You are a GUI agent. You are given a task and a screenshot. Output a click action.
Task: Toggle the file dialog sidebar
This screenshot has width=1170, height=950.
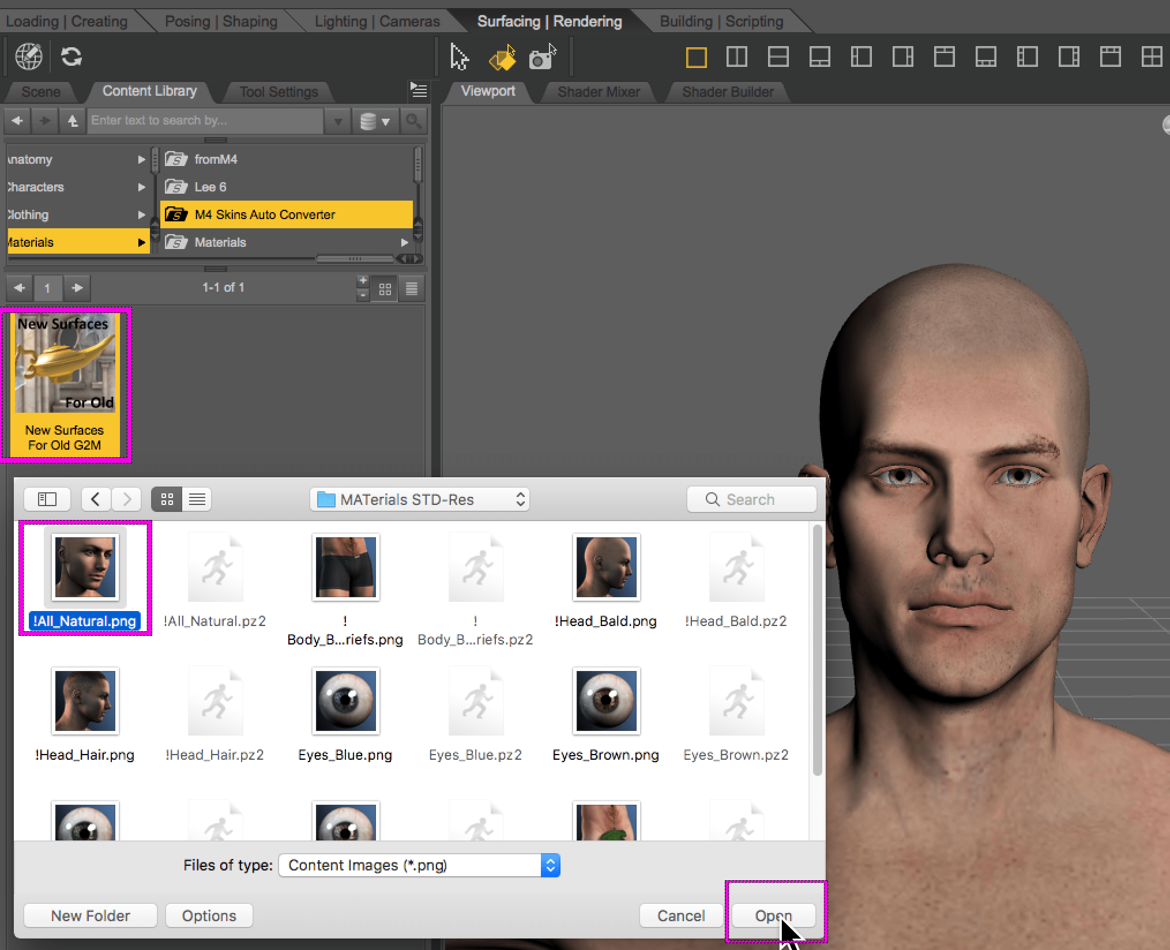(47, 499)
